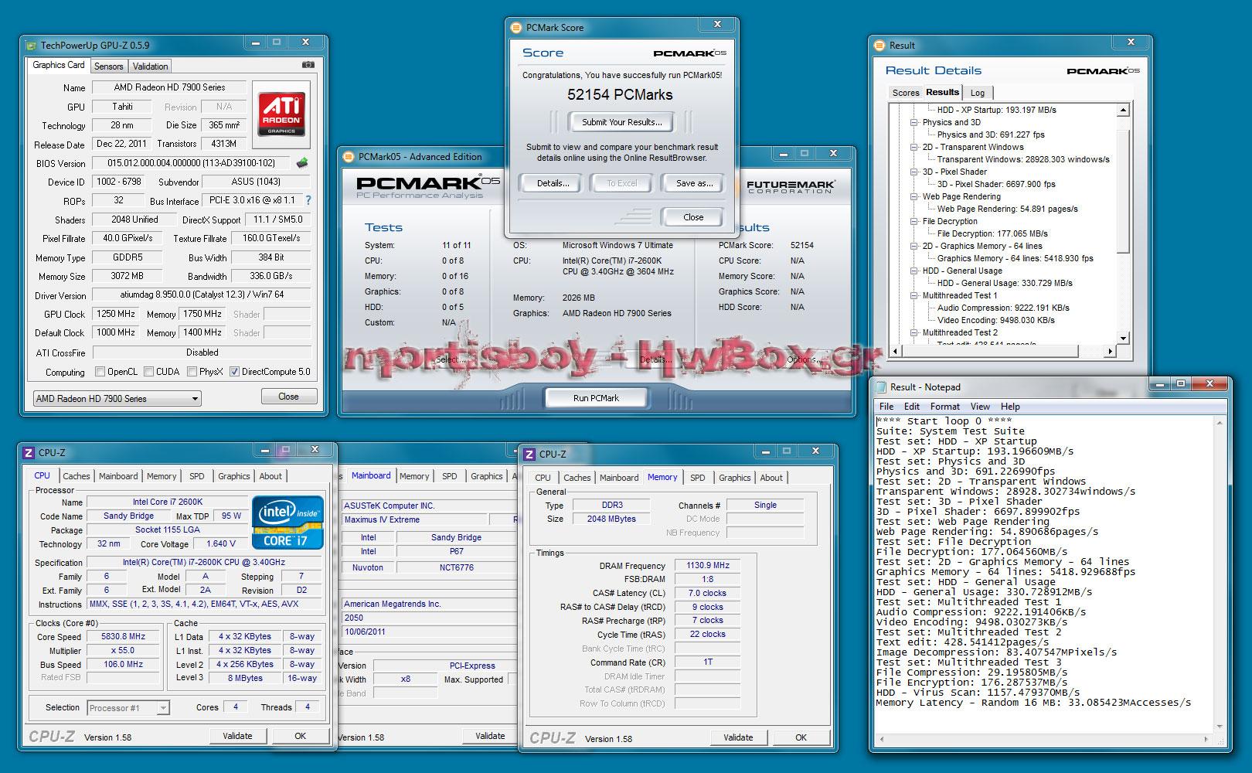
Task: Close the PCMark Score dialog with Close
Action: 693,217
